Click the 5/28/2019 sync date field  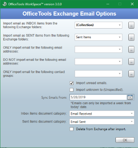coord(98,97)
